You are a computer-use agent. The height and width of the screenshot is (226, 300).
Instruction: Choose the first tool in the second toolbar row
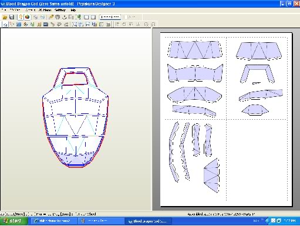(5, 25)
